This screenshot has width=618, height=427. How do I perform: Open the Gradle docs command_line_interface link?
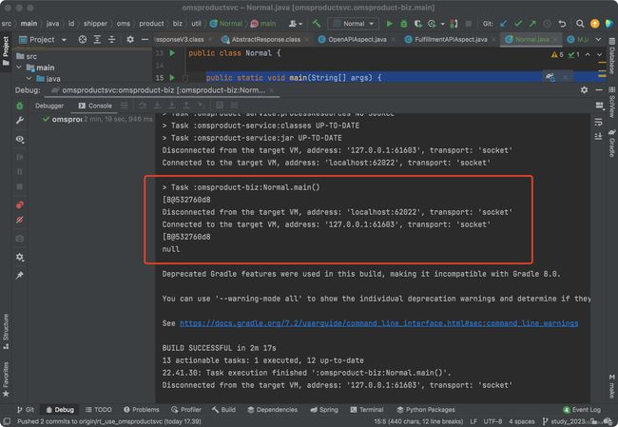point(378,323)
